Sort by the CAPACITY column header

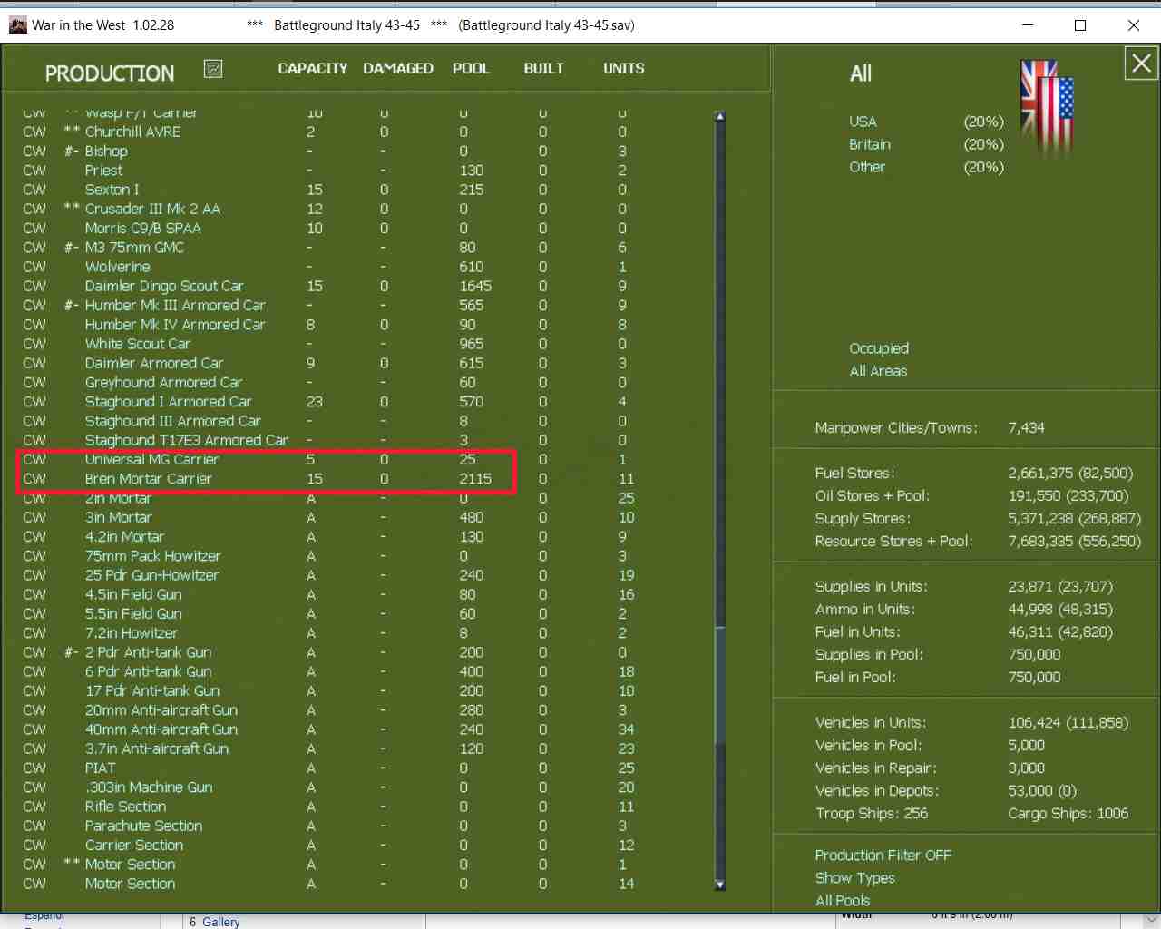coord(313,68)
